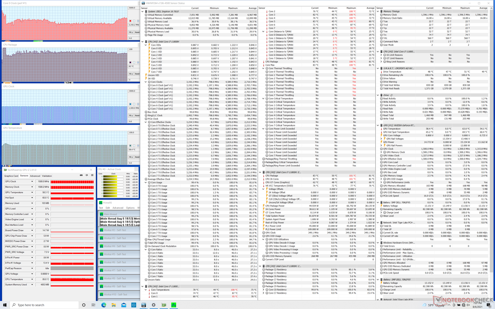Click Fit y on the GPU Clock graph
Image resolution: width=495 pixels, height=309 pixels.
click(x=131, y=116)
